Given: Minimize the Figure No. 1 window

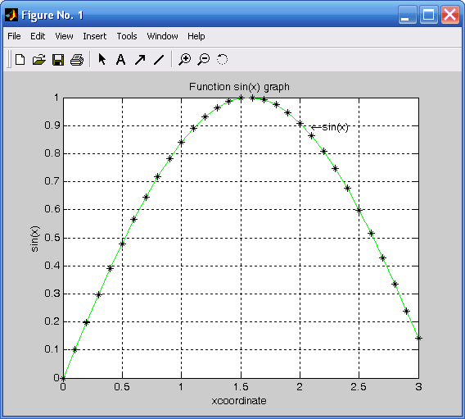Looking at the screenshot, I should [407, 15].
